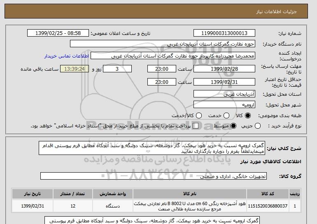
Task: Select the کالا/خدمت radio button
Action: [x=199, y=115]
